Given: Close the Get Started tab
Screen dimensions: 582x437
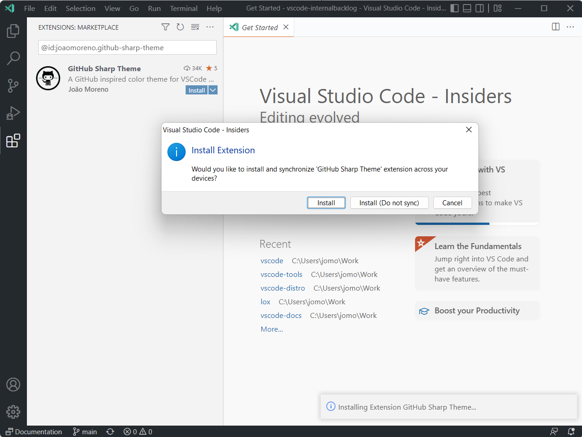Looking at the screenshot, I should pyautogui.click(x=286, y=27).
